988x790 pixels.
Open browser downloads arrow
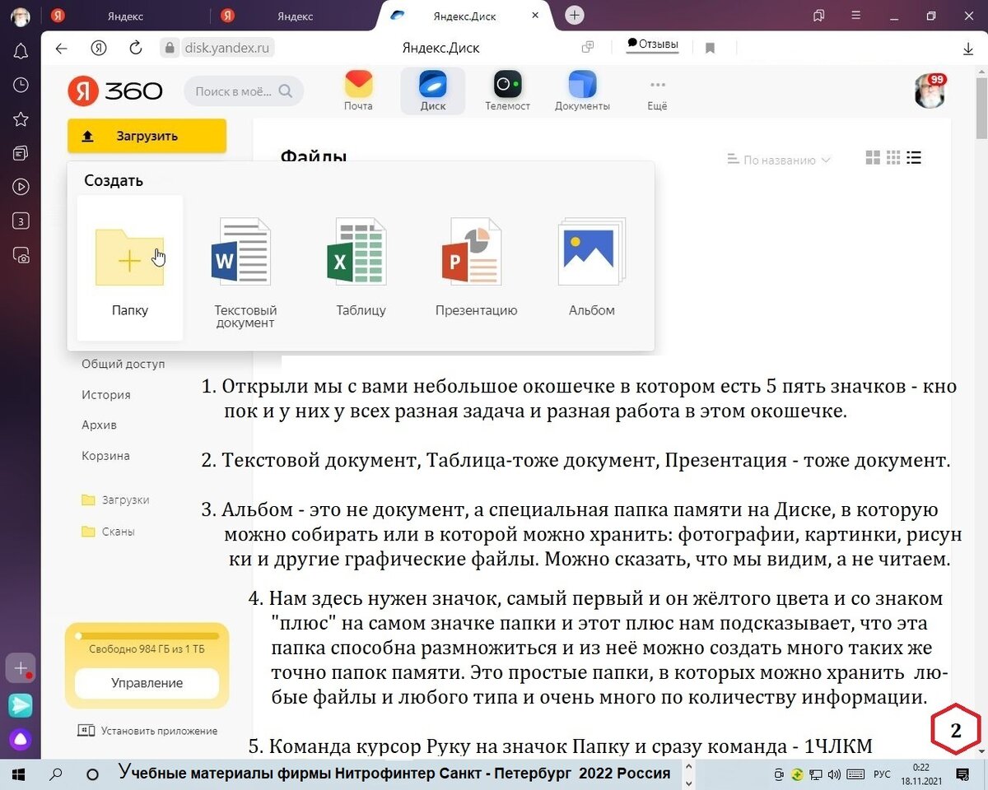[x=968, y=49]
